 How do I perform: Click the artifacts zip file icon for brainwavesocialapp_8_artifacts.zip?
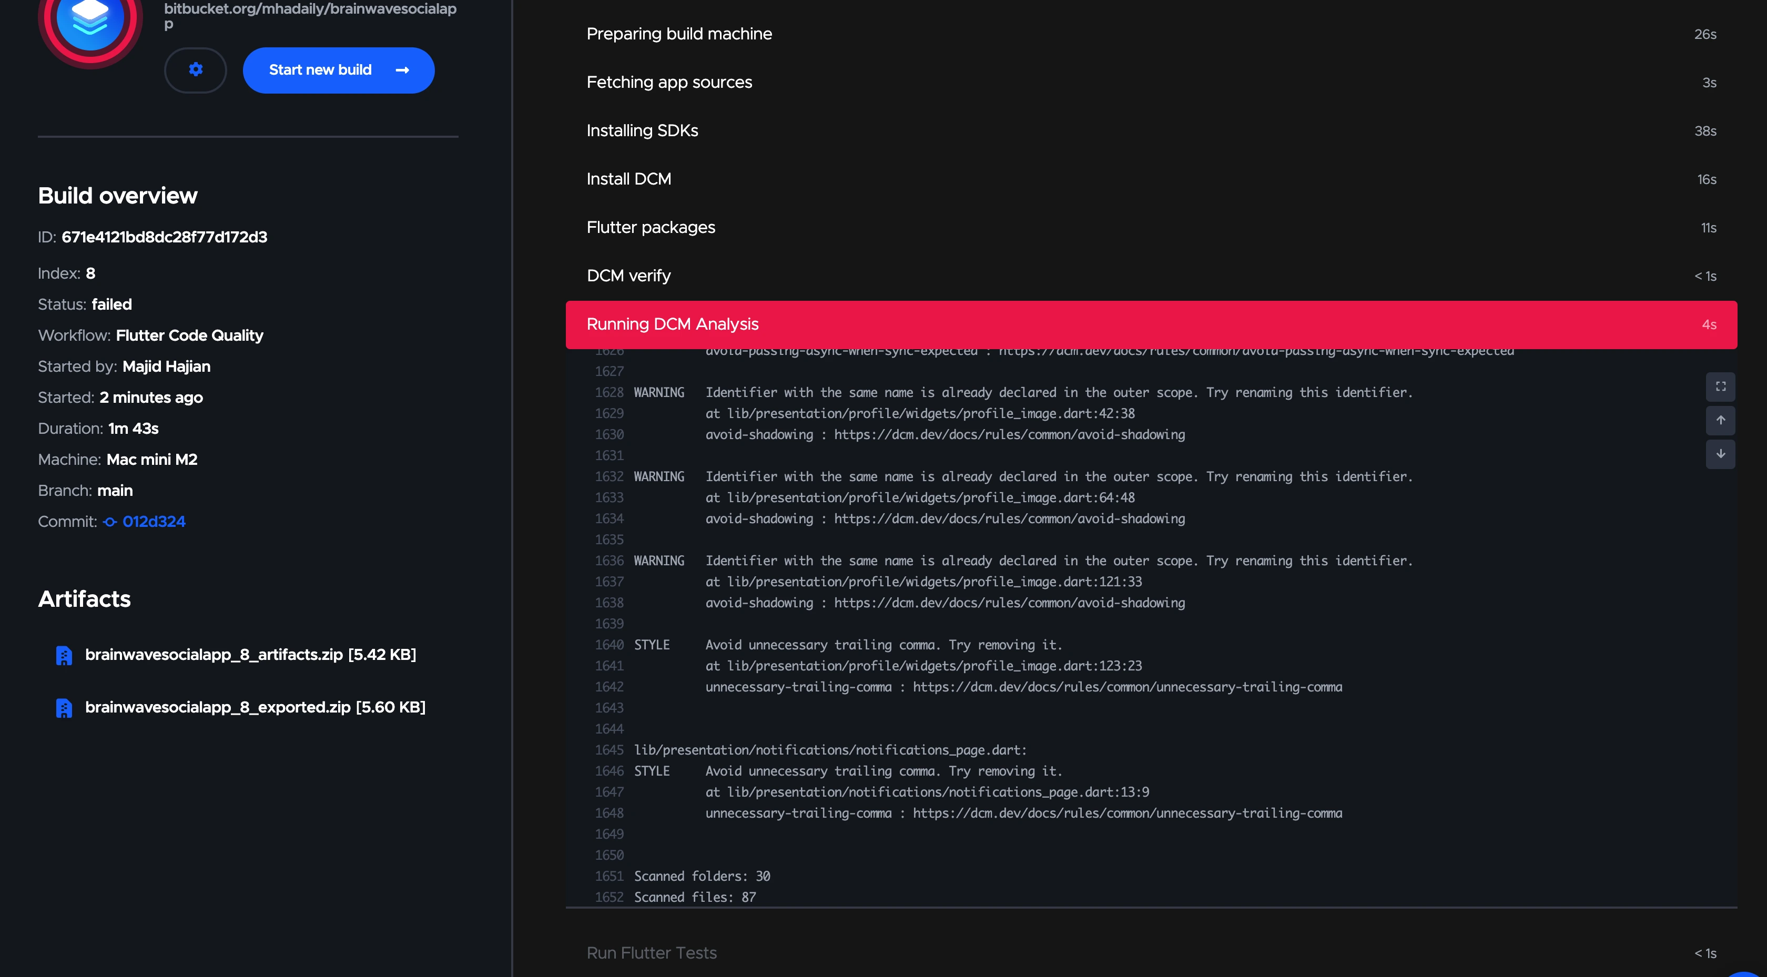click(x=63, y=655)
